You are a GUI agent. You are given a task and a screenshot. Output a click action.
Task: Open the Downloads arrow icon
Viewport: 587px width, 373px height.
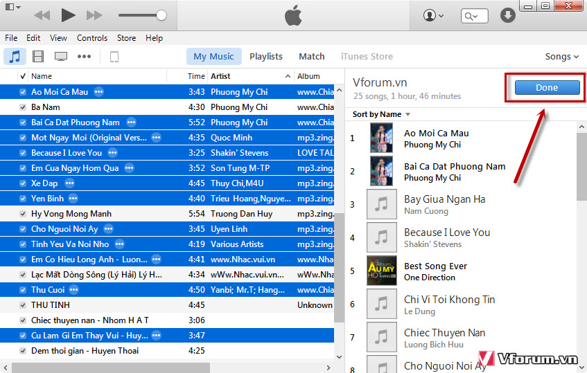point(507,15)
